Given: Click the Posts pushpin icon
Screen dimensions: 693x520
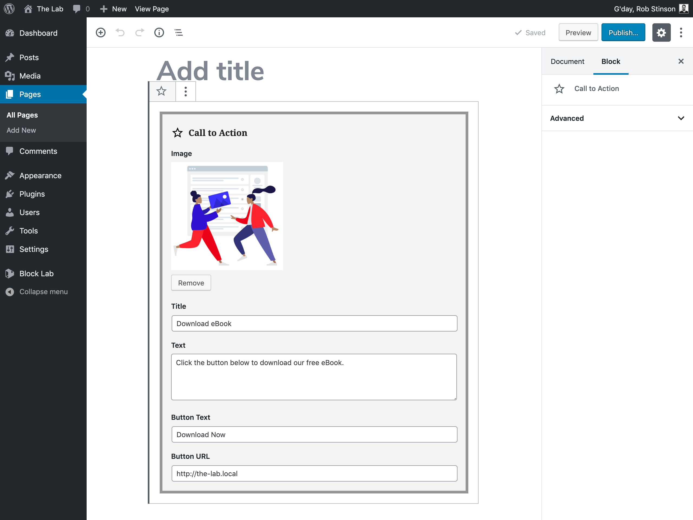Looking at the screenshot, I should coord(10,57).
